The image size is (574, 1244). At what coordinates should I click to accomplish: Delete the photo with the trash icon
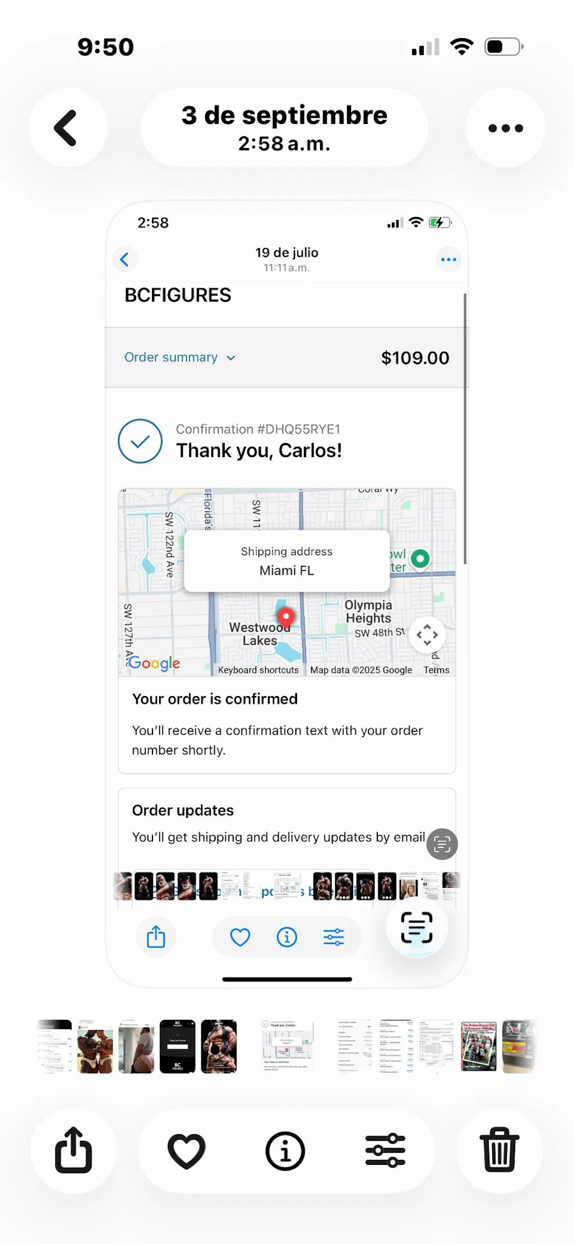click(500, 1150)
